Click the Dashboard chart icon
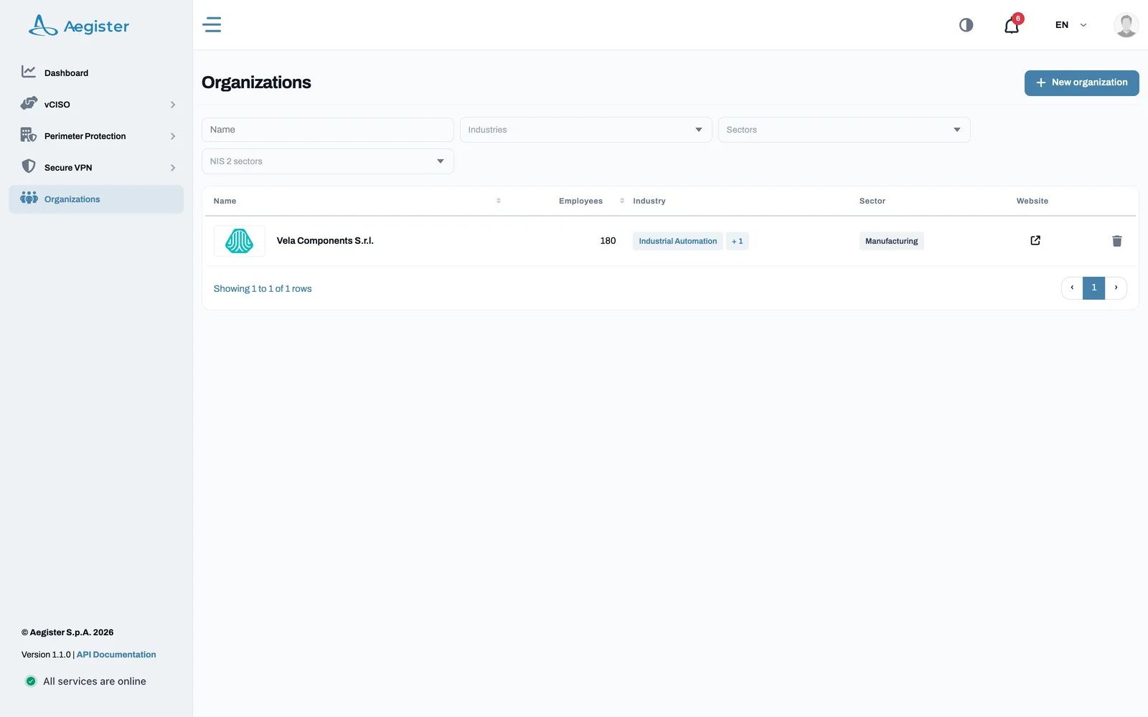 click(29, 72)
